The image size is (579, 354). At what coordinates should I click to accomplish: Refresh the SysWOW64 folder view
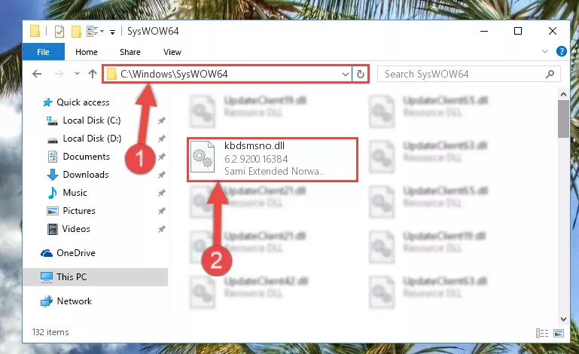point(361,75)
